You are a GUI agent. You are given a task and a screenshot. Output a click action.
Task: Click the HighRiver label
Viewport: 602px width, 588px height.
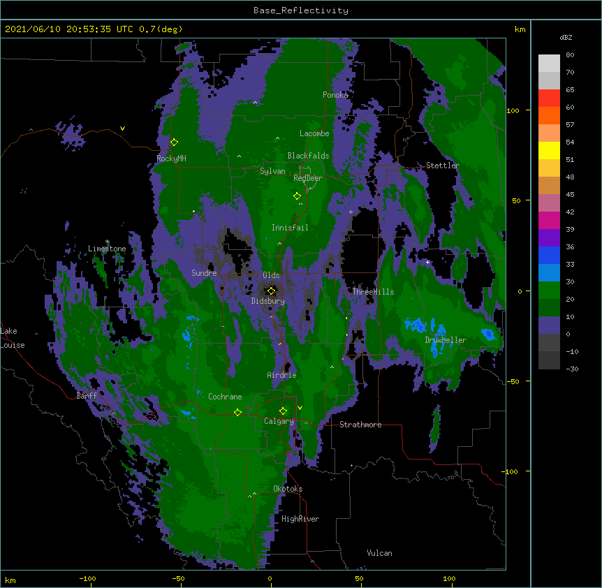pos(300,519)
